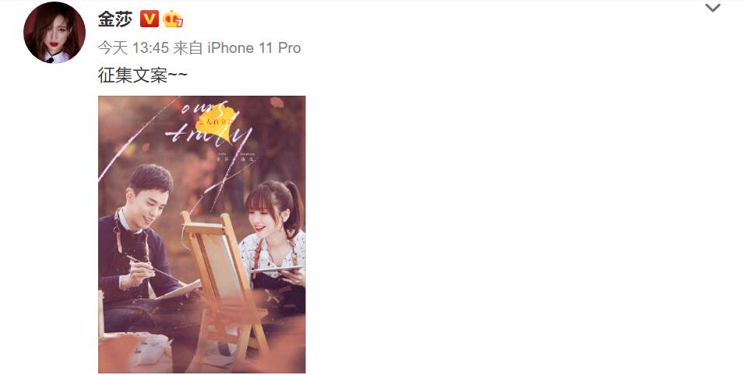
Task: Open the iPhone 11 Pro source link
Action: (x=254, y=47)
